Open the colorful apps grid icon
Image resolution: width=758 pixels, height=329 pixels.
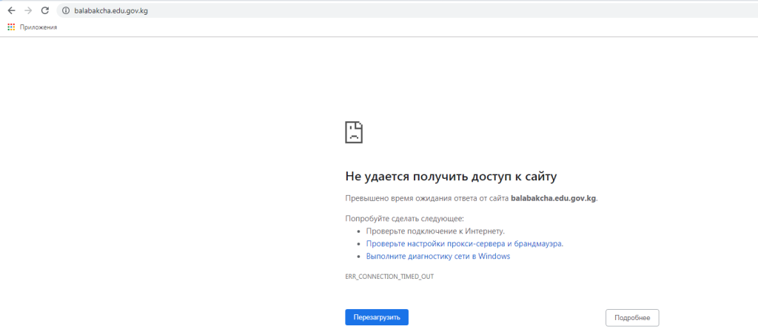[x=11, y=27]
